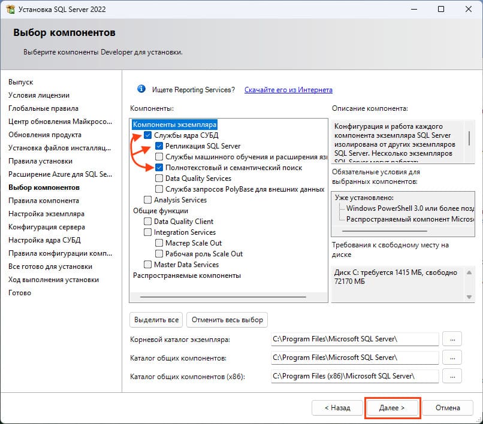
Task: Open the Скачайте его из Интернета link
Action: tap(288, 90)
